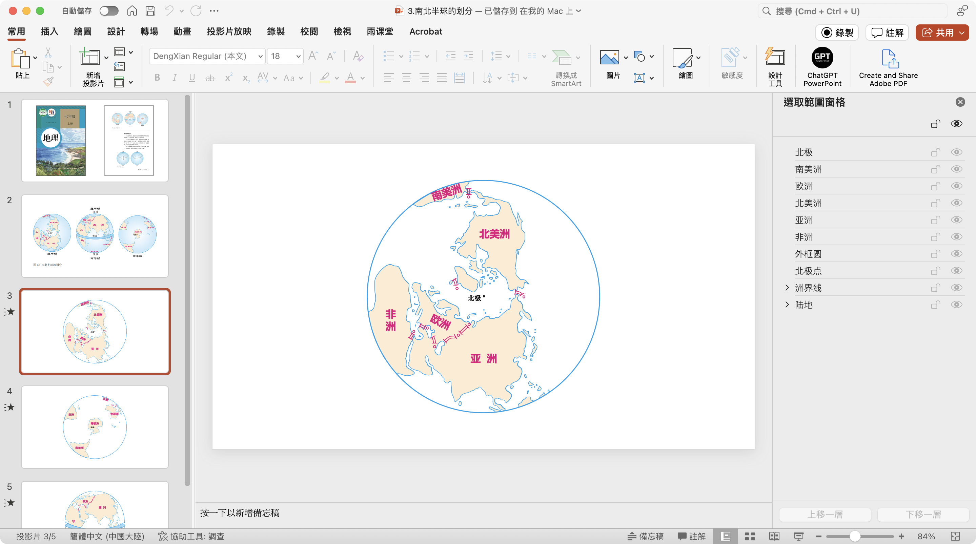Click the format painter brush icon
Image resolution: width=976 pixels, height=544 pixels.
coord(48,81)
